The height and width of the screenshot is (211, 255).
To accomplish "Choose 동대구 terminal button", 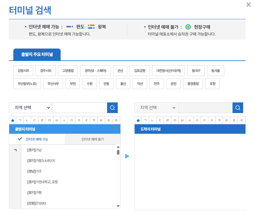I will click(x=196, y=71).
